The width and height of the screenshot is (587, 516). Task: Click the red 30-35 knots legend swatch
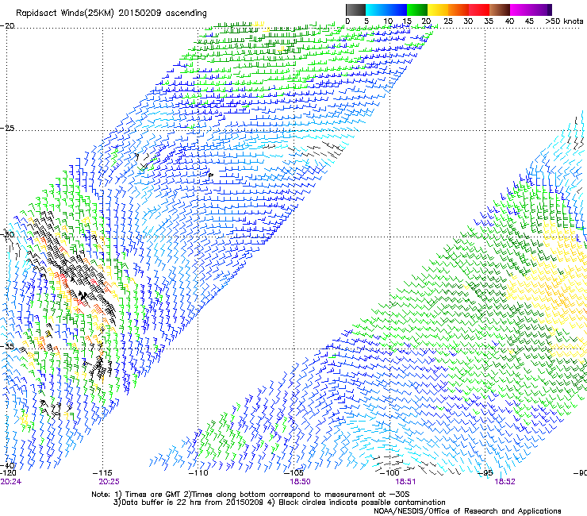(x=479, y=10)
